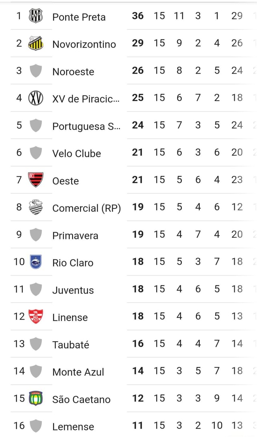
Task: Click the Noroeste placeholder shield icon
Action: pos(35,71)
